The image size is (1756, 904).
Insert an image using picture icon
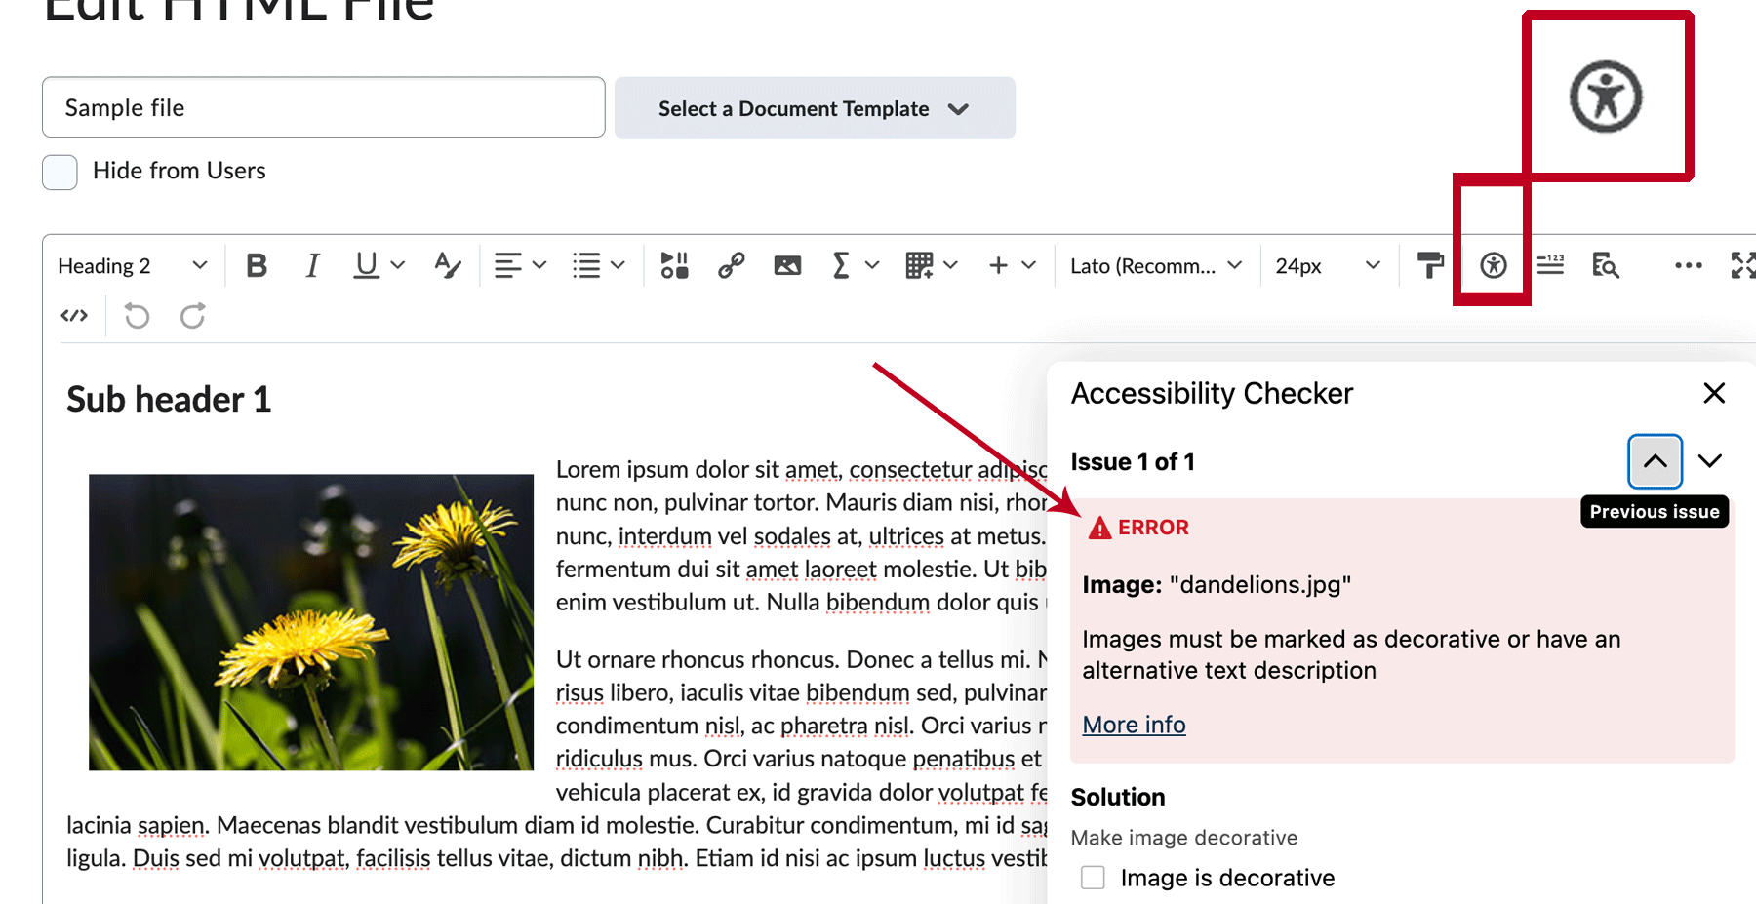[x=787, y=265]
